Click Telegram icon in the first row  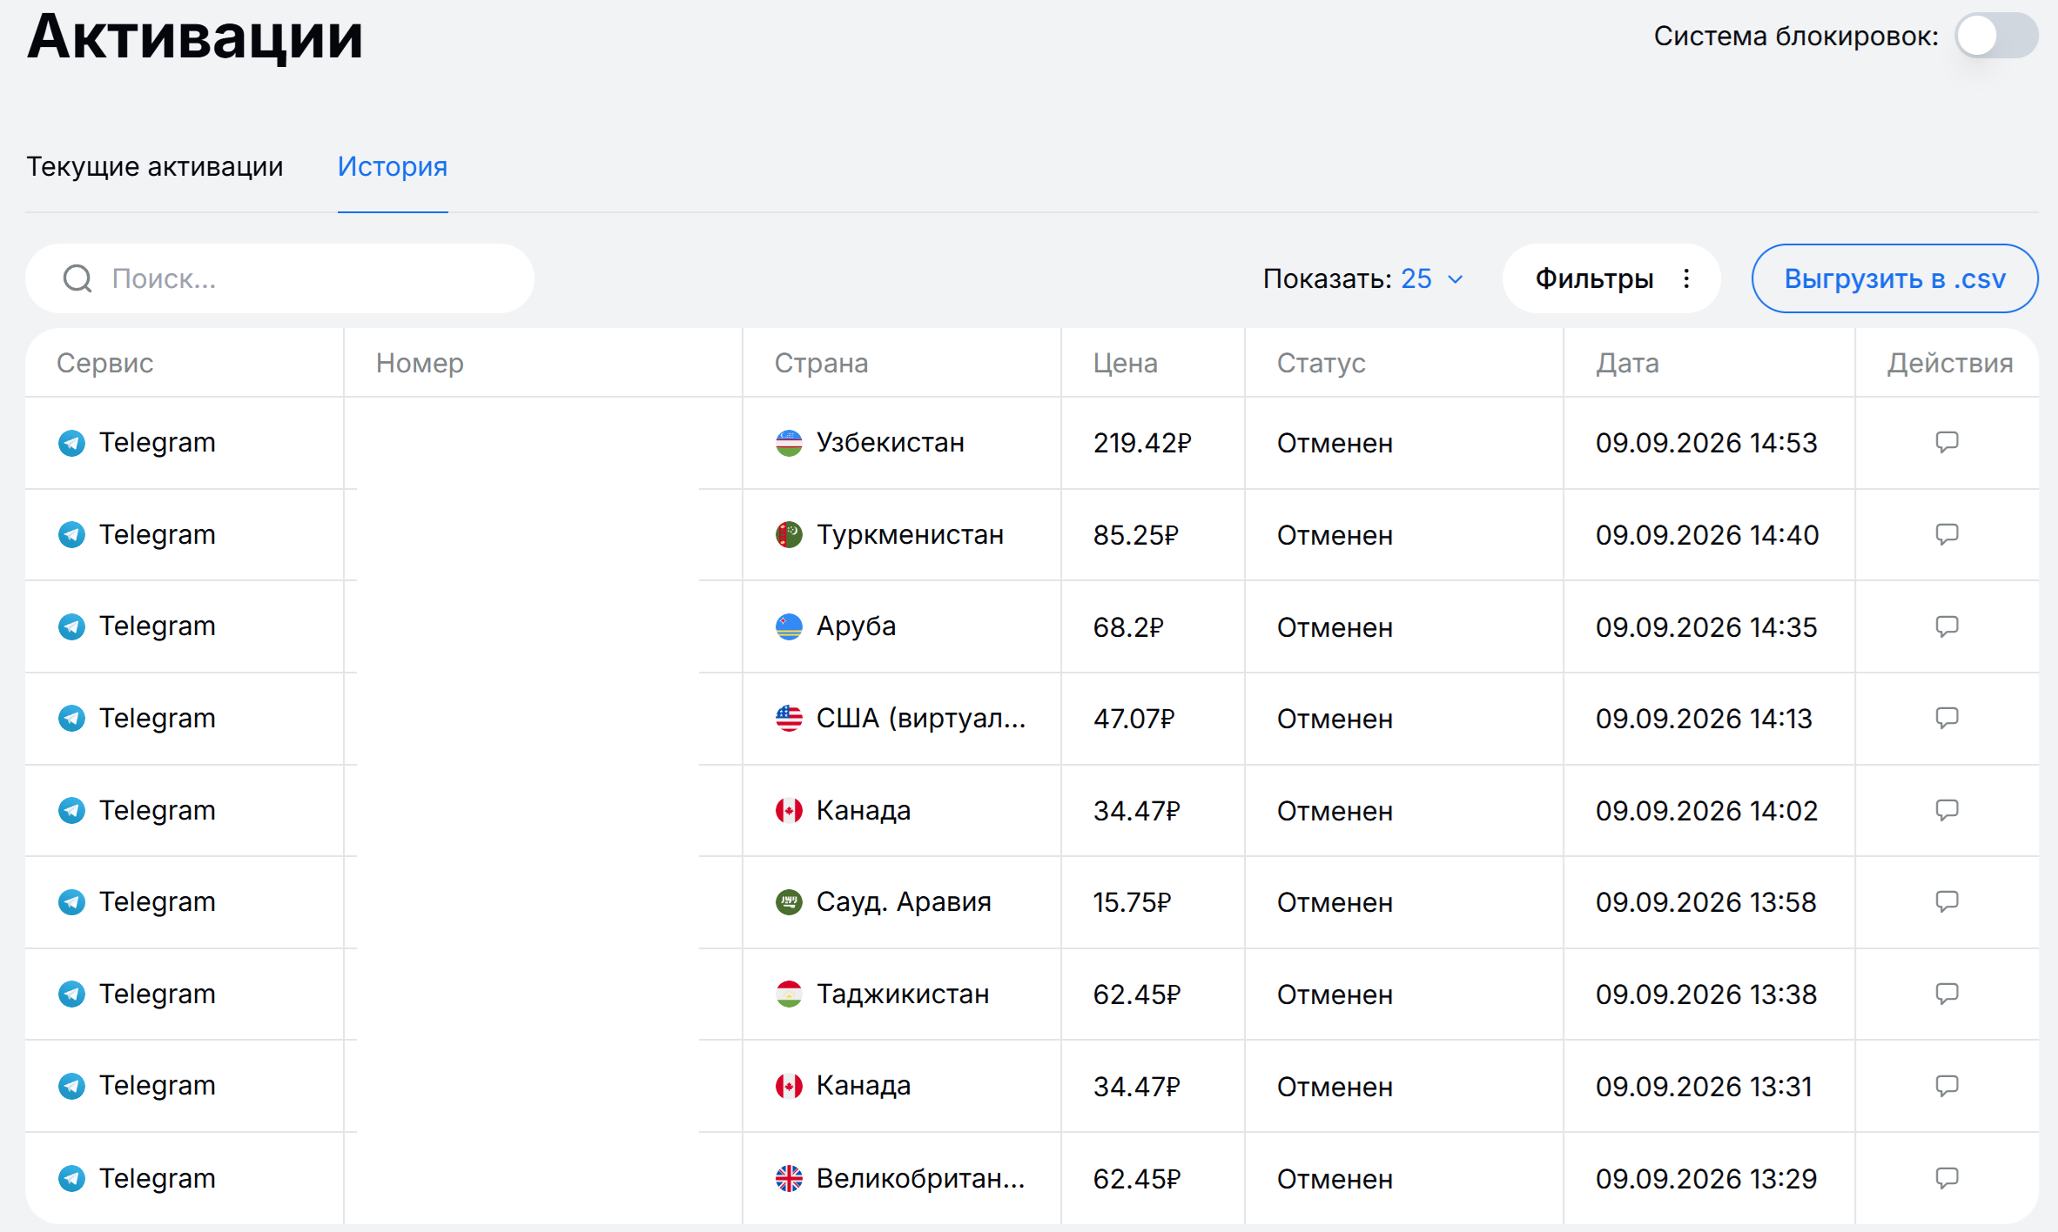point(71,443)
